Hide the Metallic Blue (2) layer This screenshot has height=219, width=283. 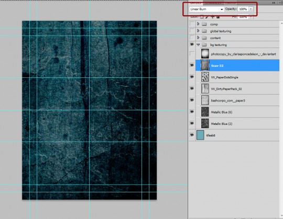(192, 123)
